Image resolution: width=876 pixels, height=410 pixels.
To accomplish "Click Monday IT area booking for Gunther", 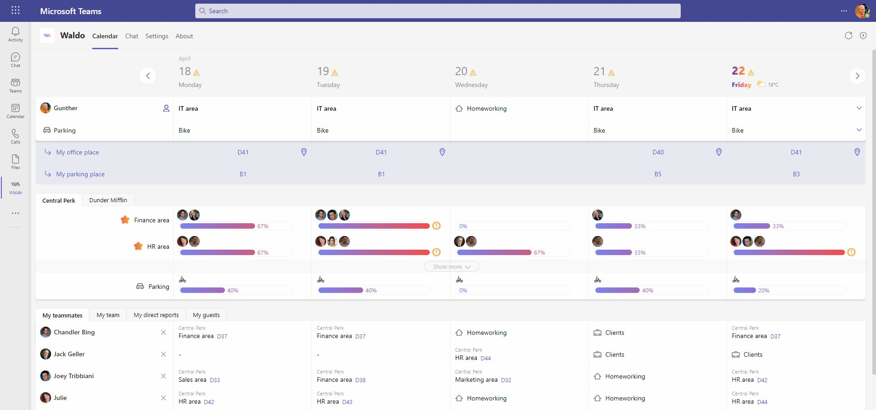I will pos(188,108).
